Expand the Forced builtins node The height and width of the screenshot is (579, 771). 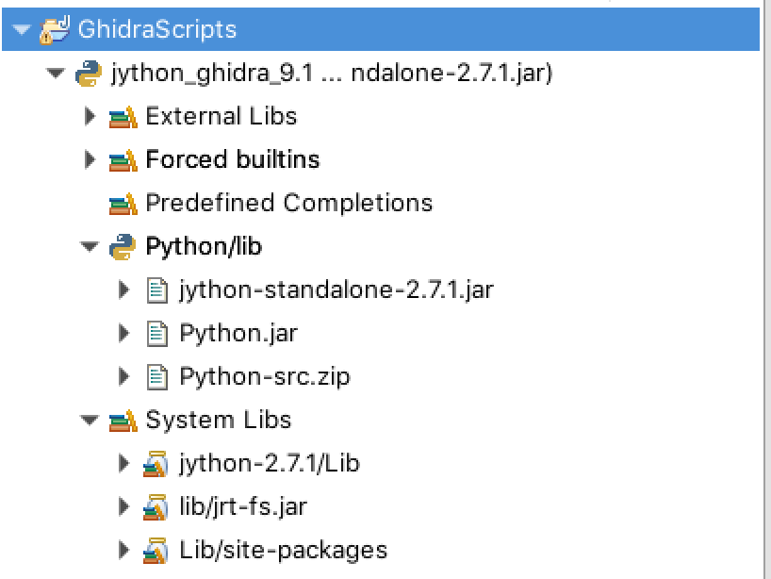(x=89, y=159)
